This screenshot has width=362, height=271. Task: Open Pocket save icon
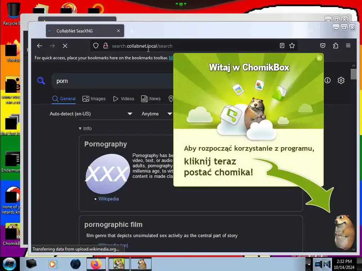point(323,46)
